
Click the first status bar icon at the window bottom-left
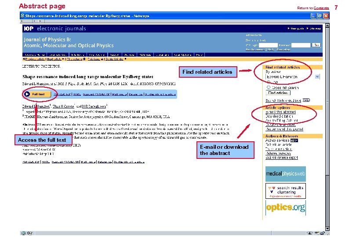(23, 233)
